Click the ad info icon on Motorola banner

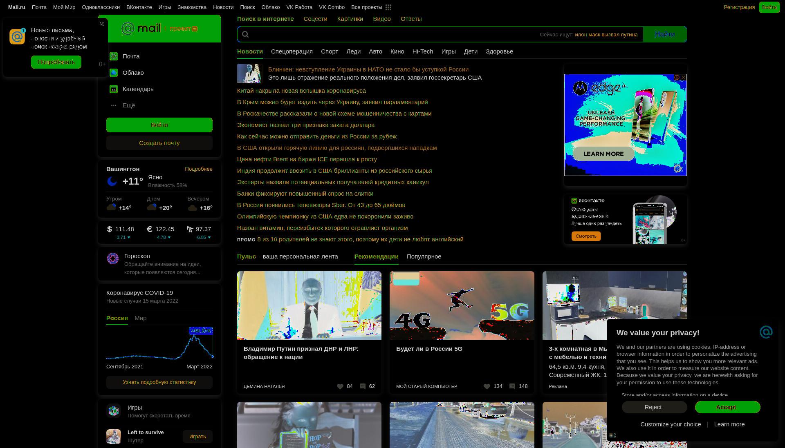677,77
